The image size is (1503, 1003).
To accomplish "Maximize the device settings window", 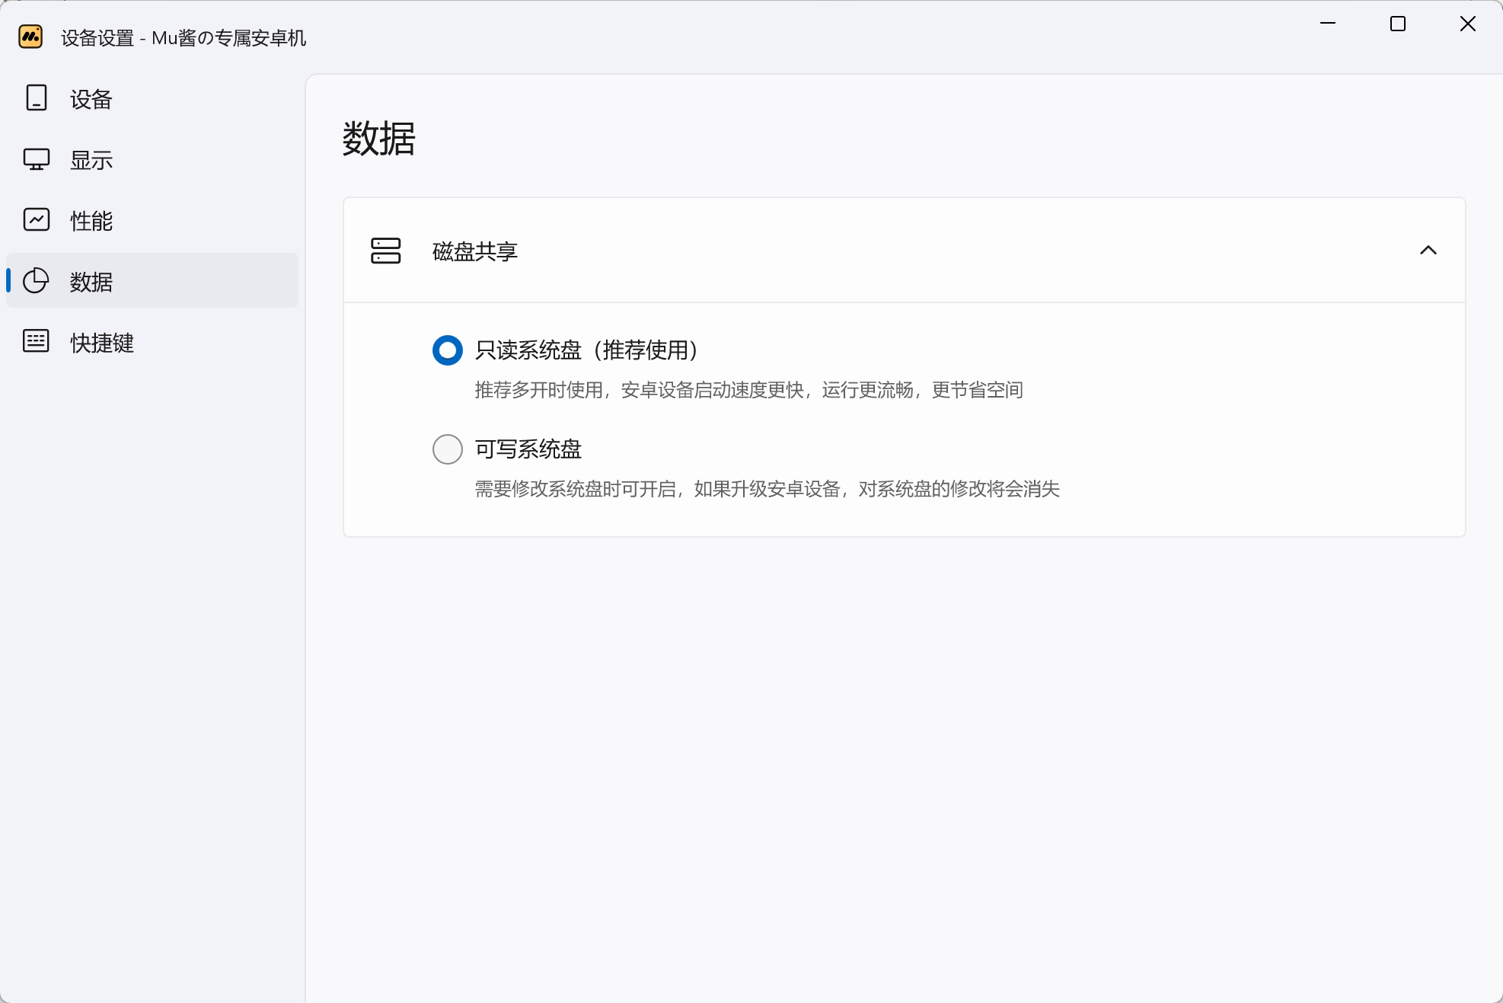I will [1397, 24].
